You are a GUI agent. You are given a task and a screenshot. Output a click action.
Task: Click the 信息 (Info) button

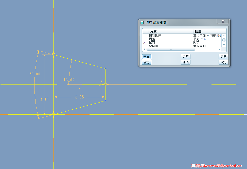[x=223, y=57]
